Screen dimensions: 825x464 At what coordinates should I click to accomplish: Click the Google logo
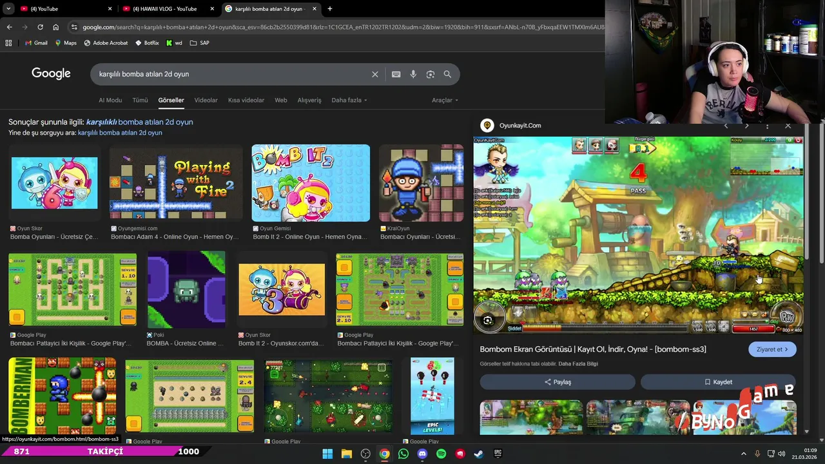[51, 73]
